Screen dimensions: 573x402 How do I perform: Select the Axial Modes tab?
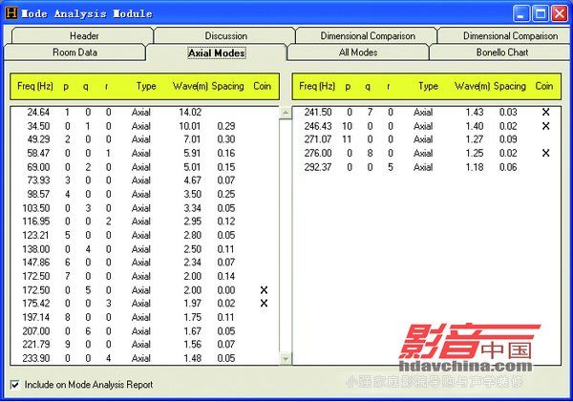pyautogui.click(x=216, y=53)
